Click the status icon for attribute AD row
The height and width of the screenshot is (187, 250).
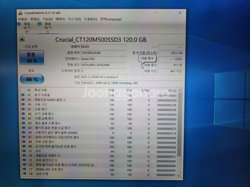pos(23,123)
